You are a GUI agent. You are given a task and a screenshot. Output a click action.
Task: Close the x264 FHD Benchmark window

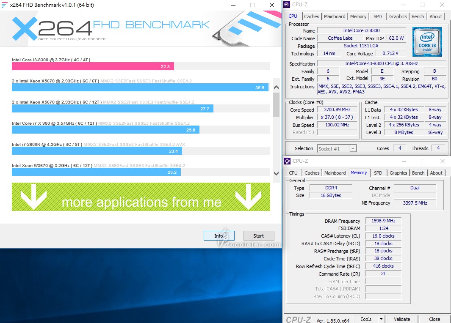[x=271, y=5]
